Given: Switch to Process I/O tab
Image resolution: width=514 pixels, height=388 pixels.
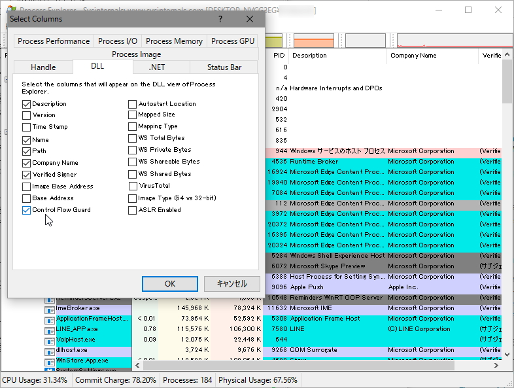Looking at the screenshot, I should 118,41.
